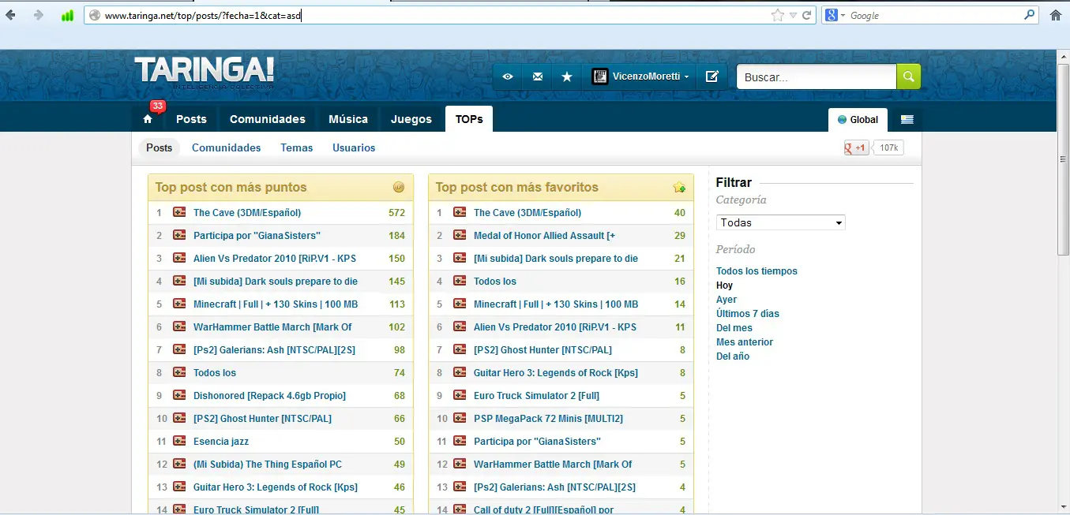Click the browser forward arrow
The width and height of the screenshot is (1070, 515).
point(38,15)
